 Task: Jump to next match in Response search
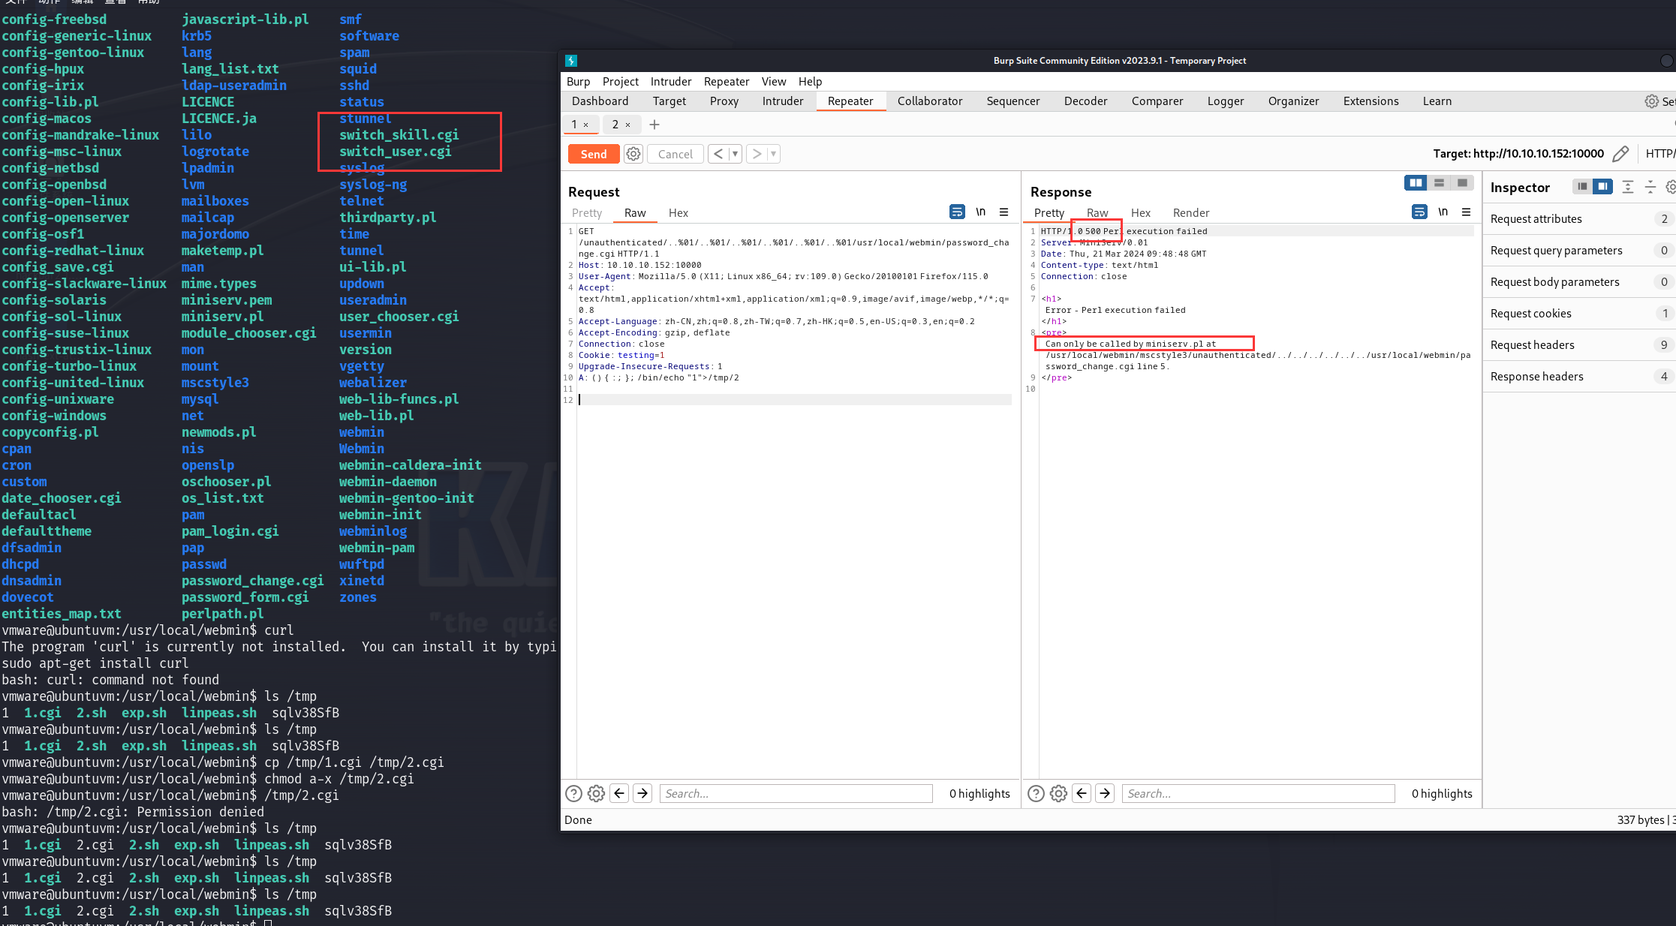click(1105, 793)
